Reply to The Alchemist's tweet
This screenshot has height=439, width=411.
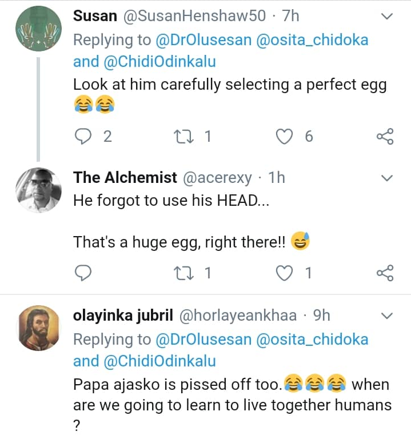[83, 273]
